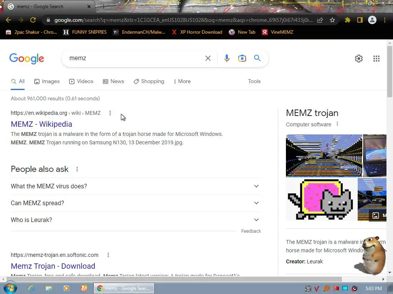Close the memz Google Search tab

point(89,7)
